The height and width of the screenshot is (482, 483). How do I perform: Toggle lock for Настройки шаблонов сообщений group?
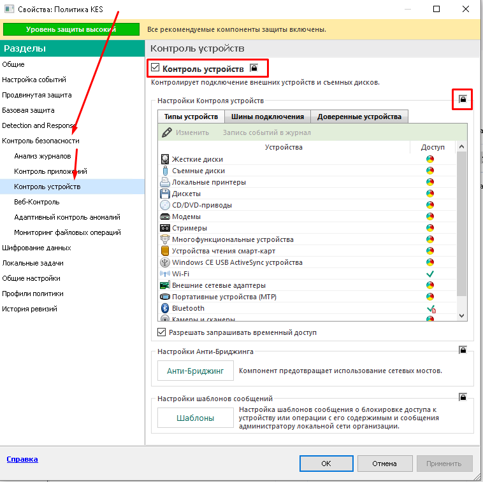point(463,397)
